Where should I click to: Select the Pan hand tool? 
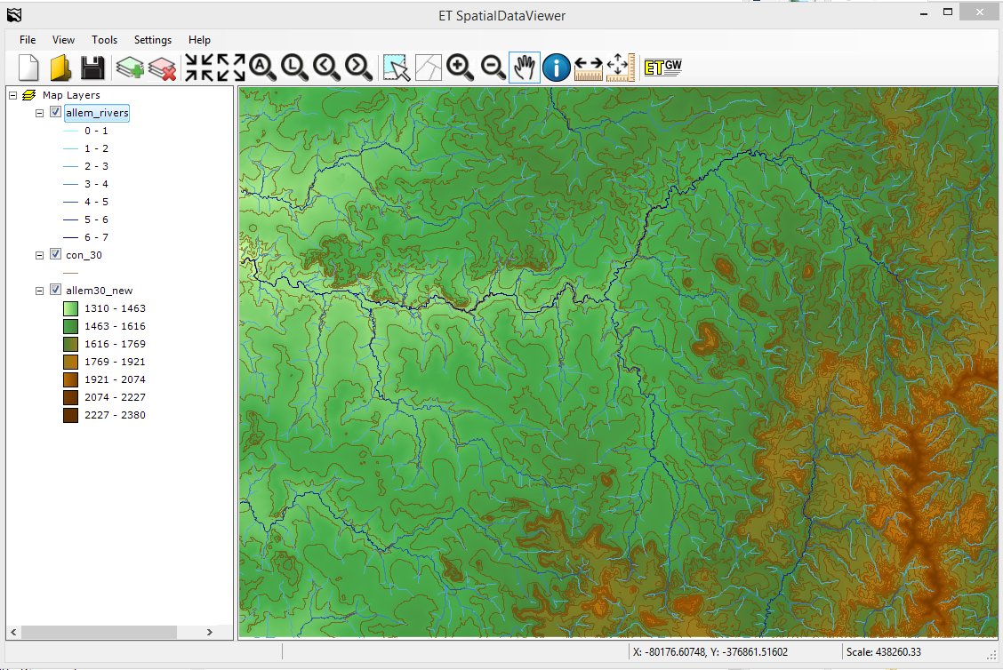tap(524, 67)
